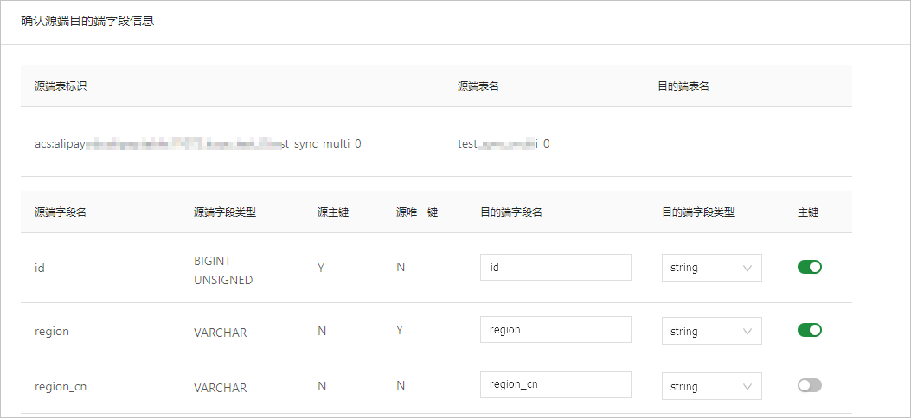Click the VARCHAR type cell in region_cn row

click(221, 388)
